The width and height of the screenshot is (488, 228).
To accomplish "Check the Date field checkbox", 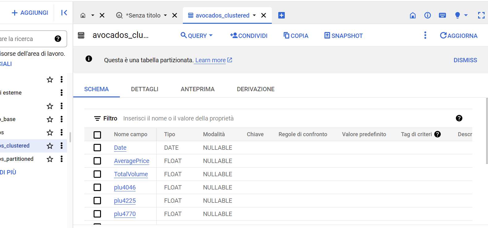I will [97, 148].
